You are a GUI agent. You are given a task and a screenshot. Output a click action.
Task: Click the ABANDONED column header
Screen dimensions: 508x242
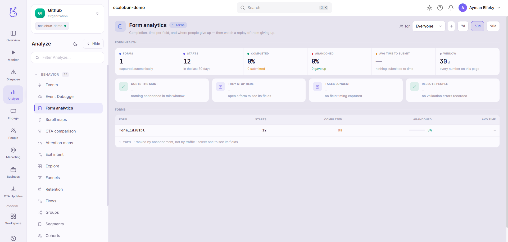[422, 120]
